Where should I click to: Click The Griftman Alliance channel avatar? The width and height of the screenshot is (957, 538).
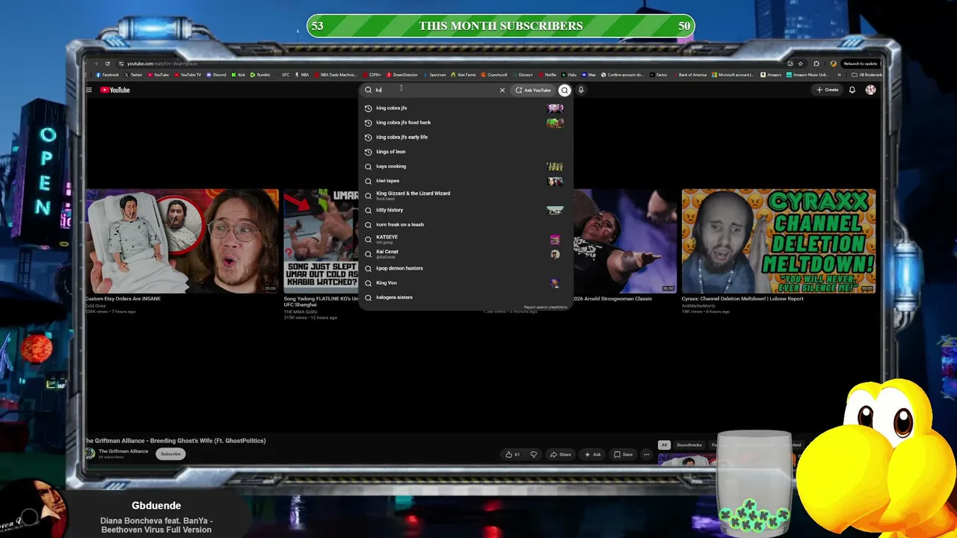click(x=90, y=454)
